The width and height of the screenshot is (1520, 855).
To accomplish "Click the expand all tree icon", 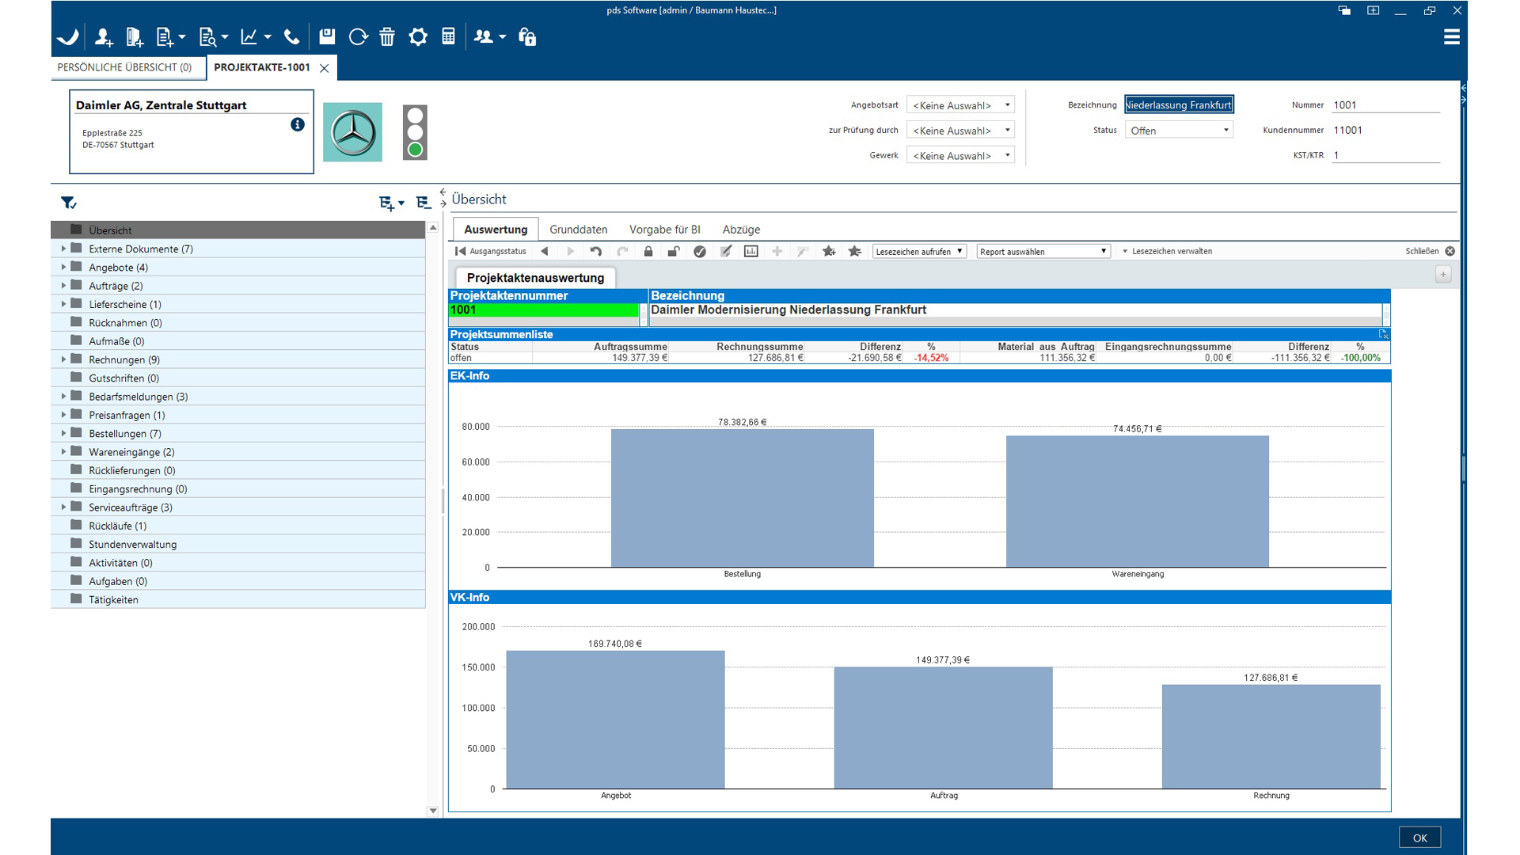I will coord(386,203).
